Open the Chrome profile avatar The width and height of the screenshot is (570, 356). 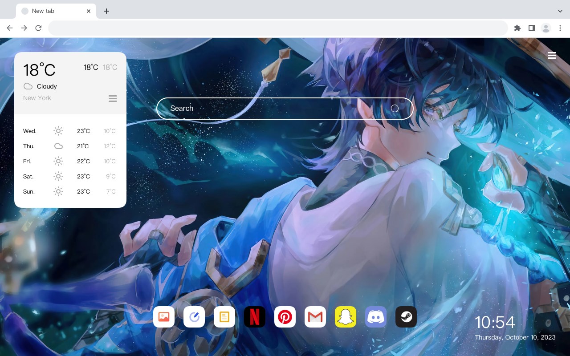[x=546, y=28]
